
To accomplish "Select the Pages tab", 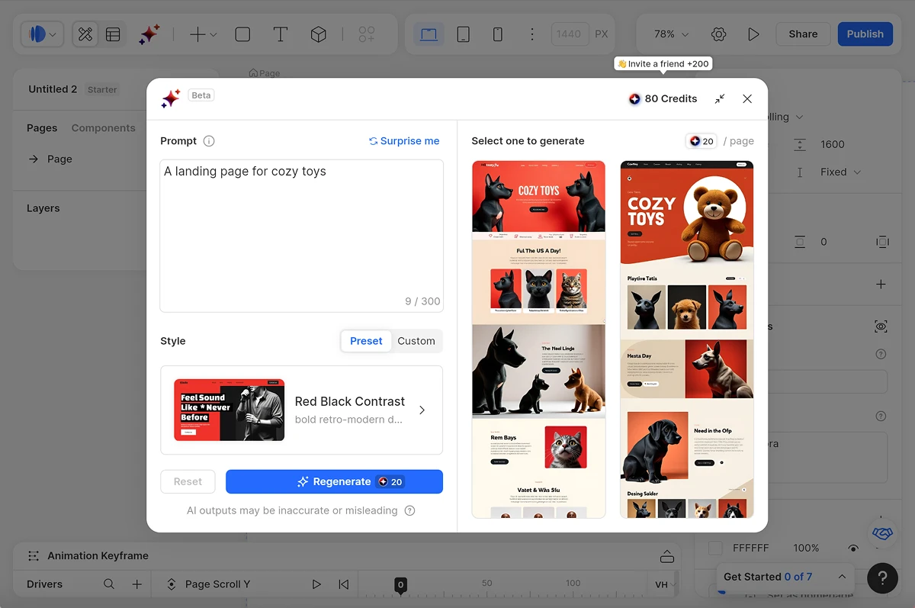I will tap(42, 128).
